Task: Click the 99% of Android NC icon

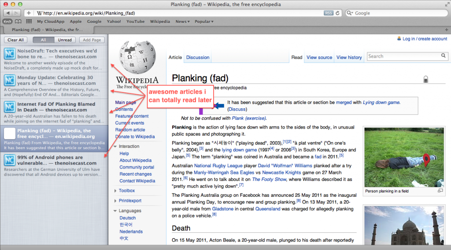Action: (10, 160)
